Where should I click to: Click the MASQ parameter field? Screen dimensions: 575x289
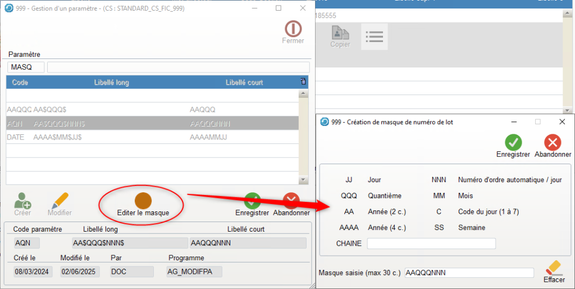pyautogui.click(x=26, y=67)
